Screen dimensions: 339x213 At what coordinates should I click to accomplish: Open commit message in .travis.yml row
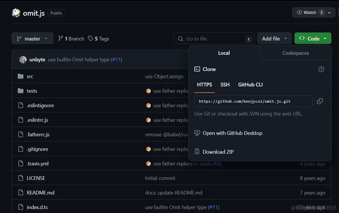[x=179, y=164]
